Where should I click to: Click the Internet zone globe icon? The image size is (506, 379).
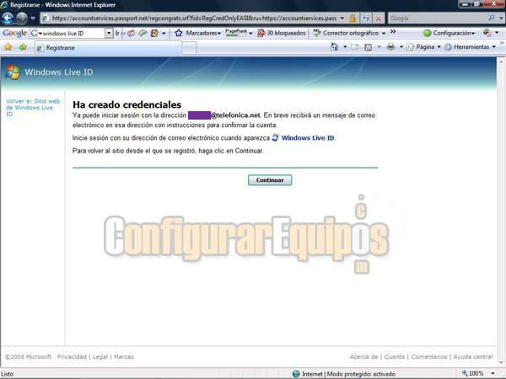296,374
